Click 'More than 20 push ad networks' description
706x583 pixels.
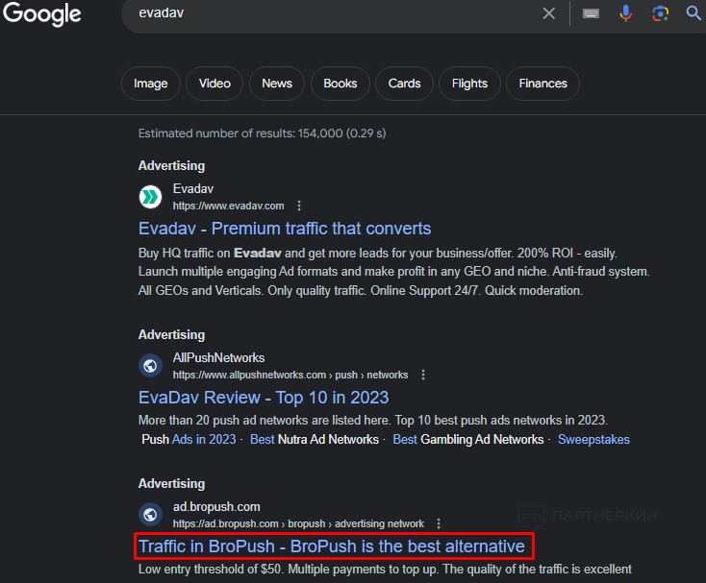coord(373,421)
